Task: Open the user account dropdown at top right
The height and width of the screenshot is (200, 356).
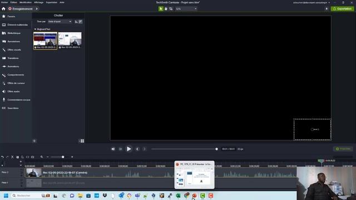Action: click(311, 2)
